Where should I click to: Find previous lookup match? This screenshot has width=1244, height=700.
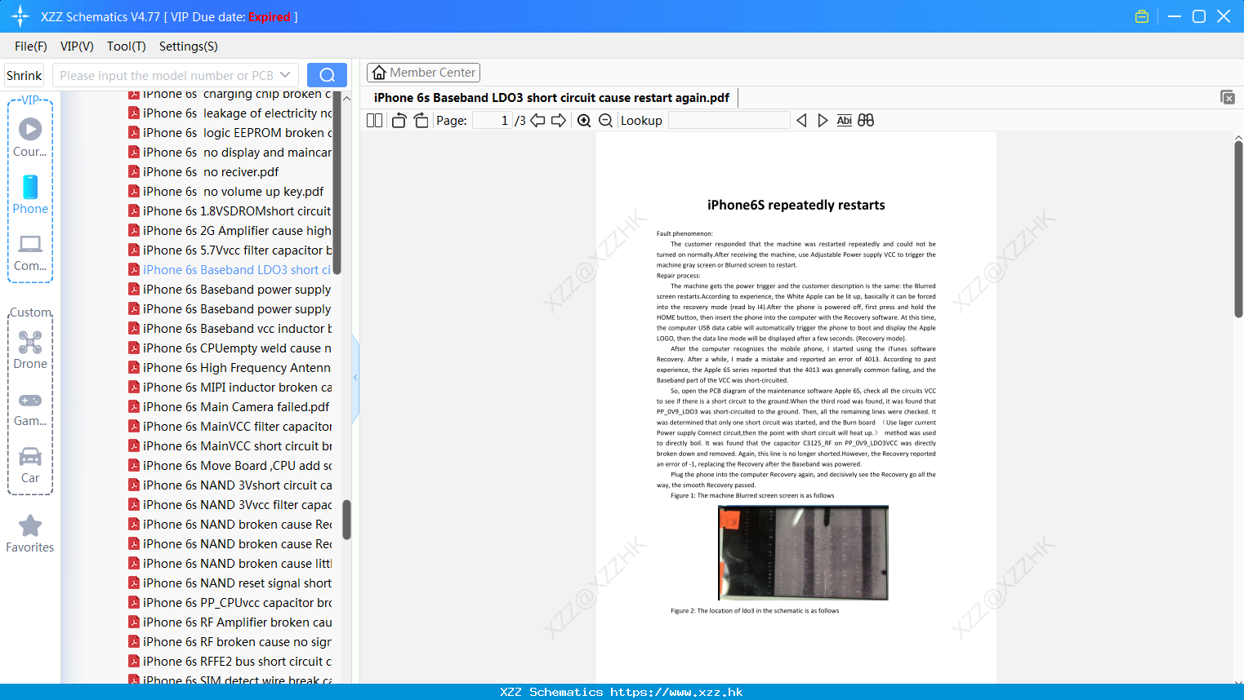point(801,121)
